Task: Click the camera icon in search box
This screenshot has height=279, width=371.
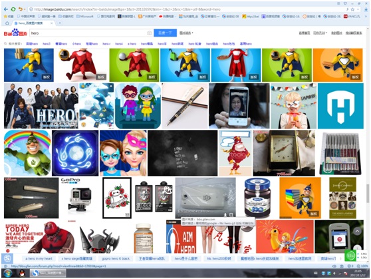Action: (149, 33)
